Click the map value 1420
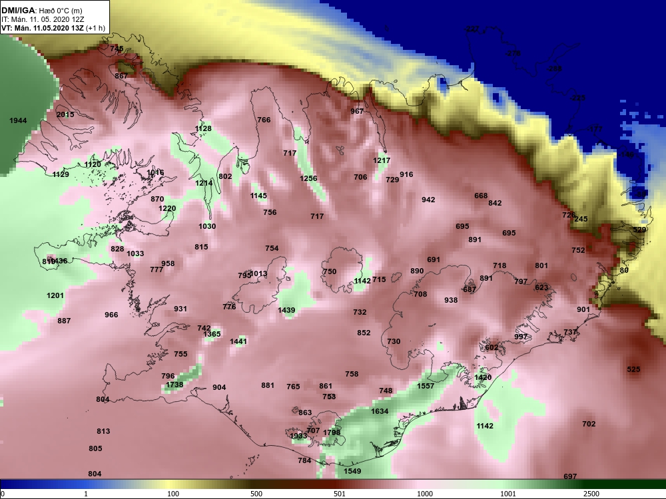This screenshot has height=499, width=666. (483, 378)
